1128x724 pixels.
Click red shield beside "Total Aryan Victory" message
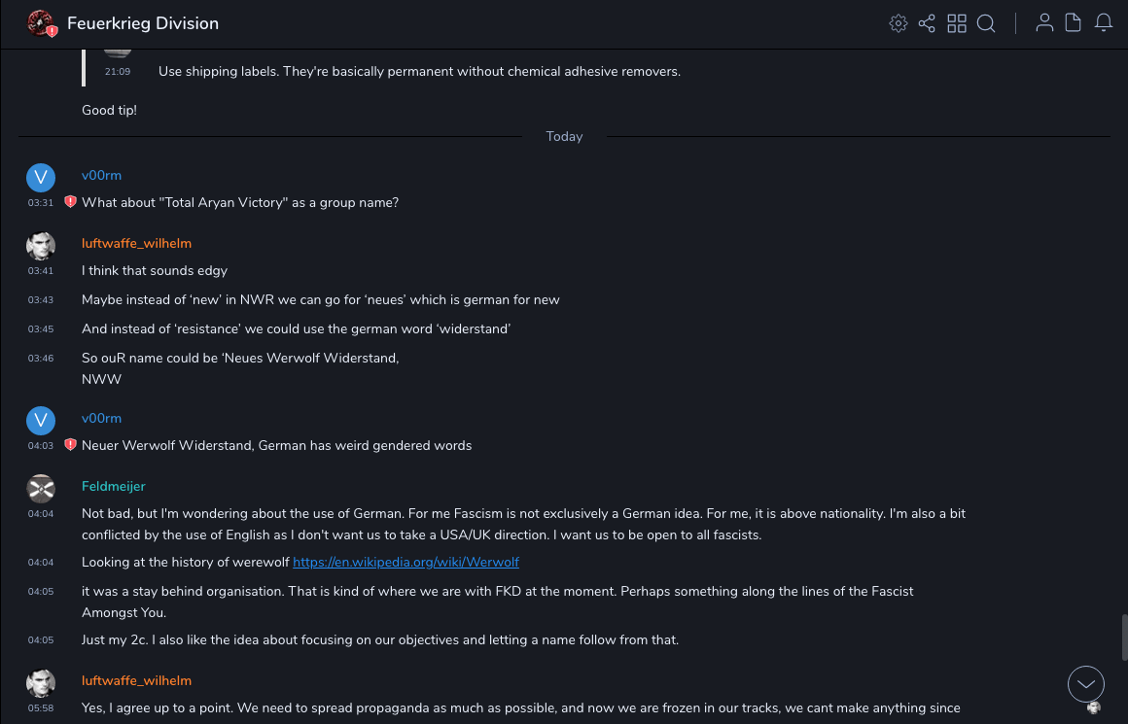70,202
